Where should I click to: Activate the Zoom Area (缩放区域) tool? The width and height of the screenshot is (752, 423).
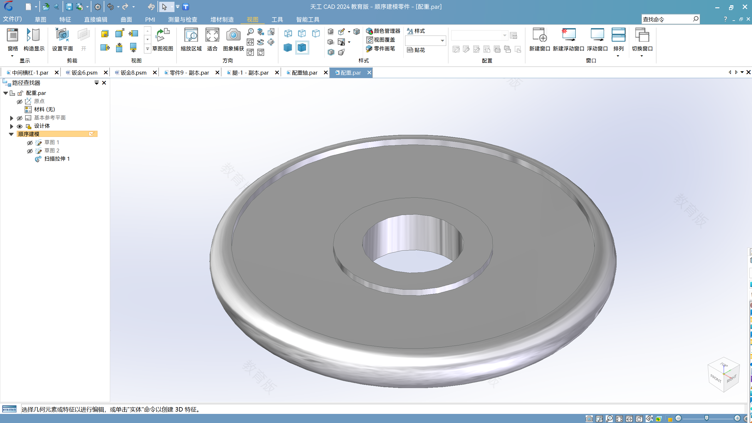191,40
